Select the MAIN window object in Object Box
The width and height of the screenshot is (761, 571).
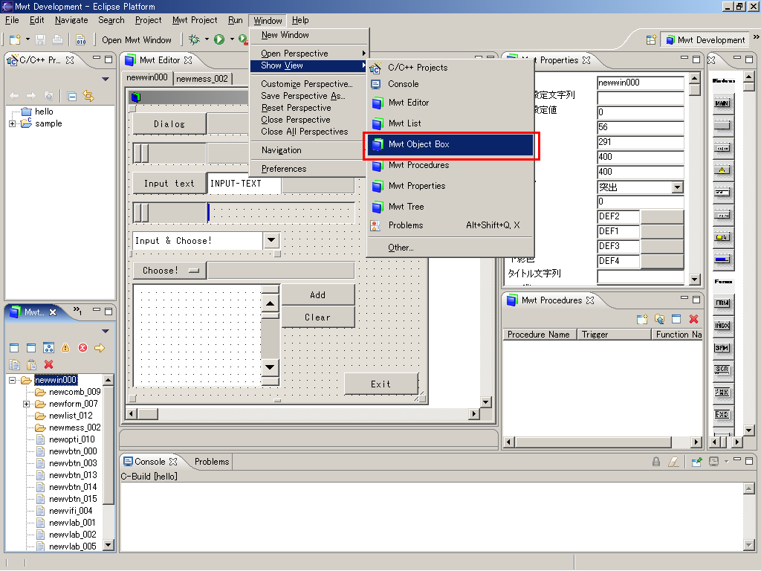point(722,103)
